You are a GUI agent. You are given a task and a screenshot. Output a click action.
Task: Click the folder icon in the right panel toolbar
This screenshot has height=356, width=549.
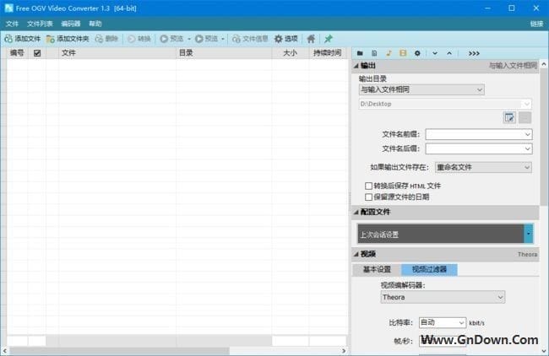click(x=360, y=53)
